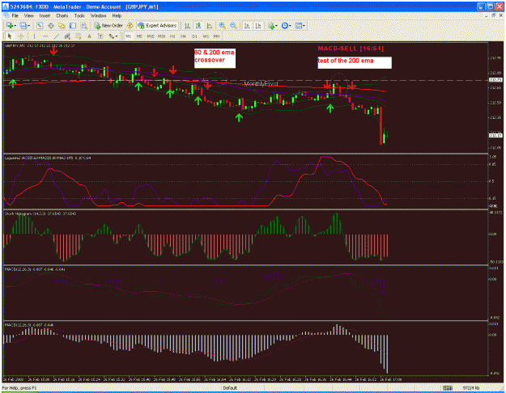506x393 pixels.
Task: Open the Data Window panel
Action: [x=51, y=25]
